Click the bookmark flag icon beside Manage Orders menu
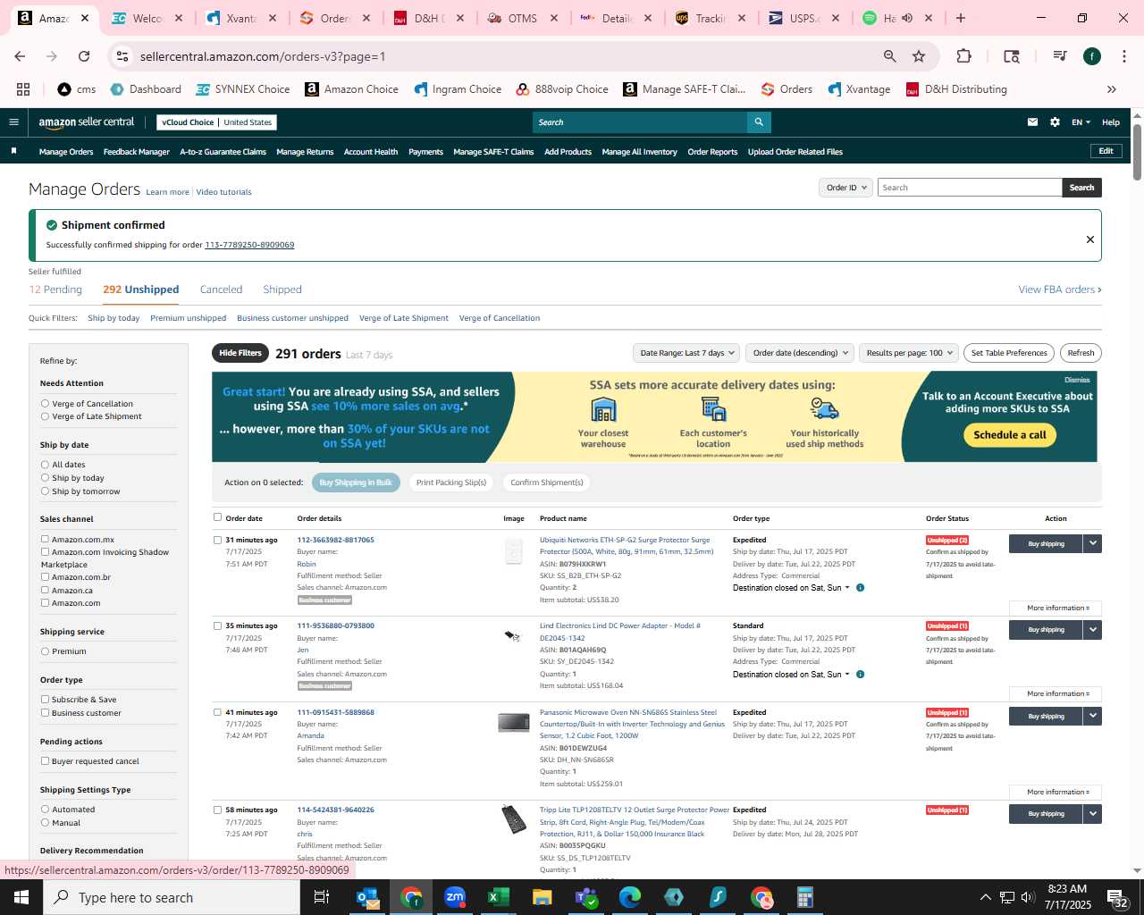This screenshot has width=1144, height=915. coord(13,151)
